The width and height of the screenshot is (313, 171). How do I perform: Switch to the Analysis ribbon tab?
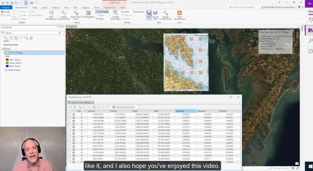[x=55, y=8]
